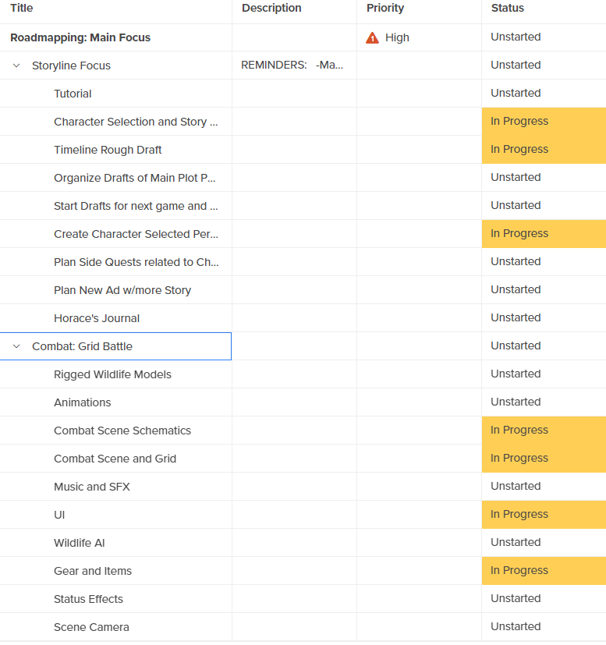Click the High priority warning icon

pyautogui.click(x=373, y=37)
